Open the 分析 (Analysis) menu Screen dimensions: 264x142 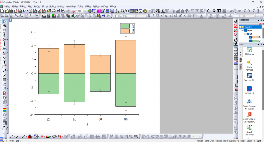click(x=61, y=7)
